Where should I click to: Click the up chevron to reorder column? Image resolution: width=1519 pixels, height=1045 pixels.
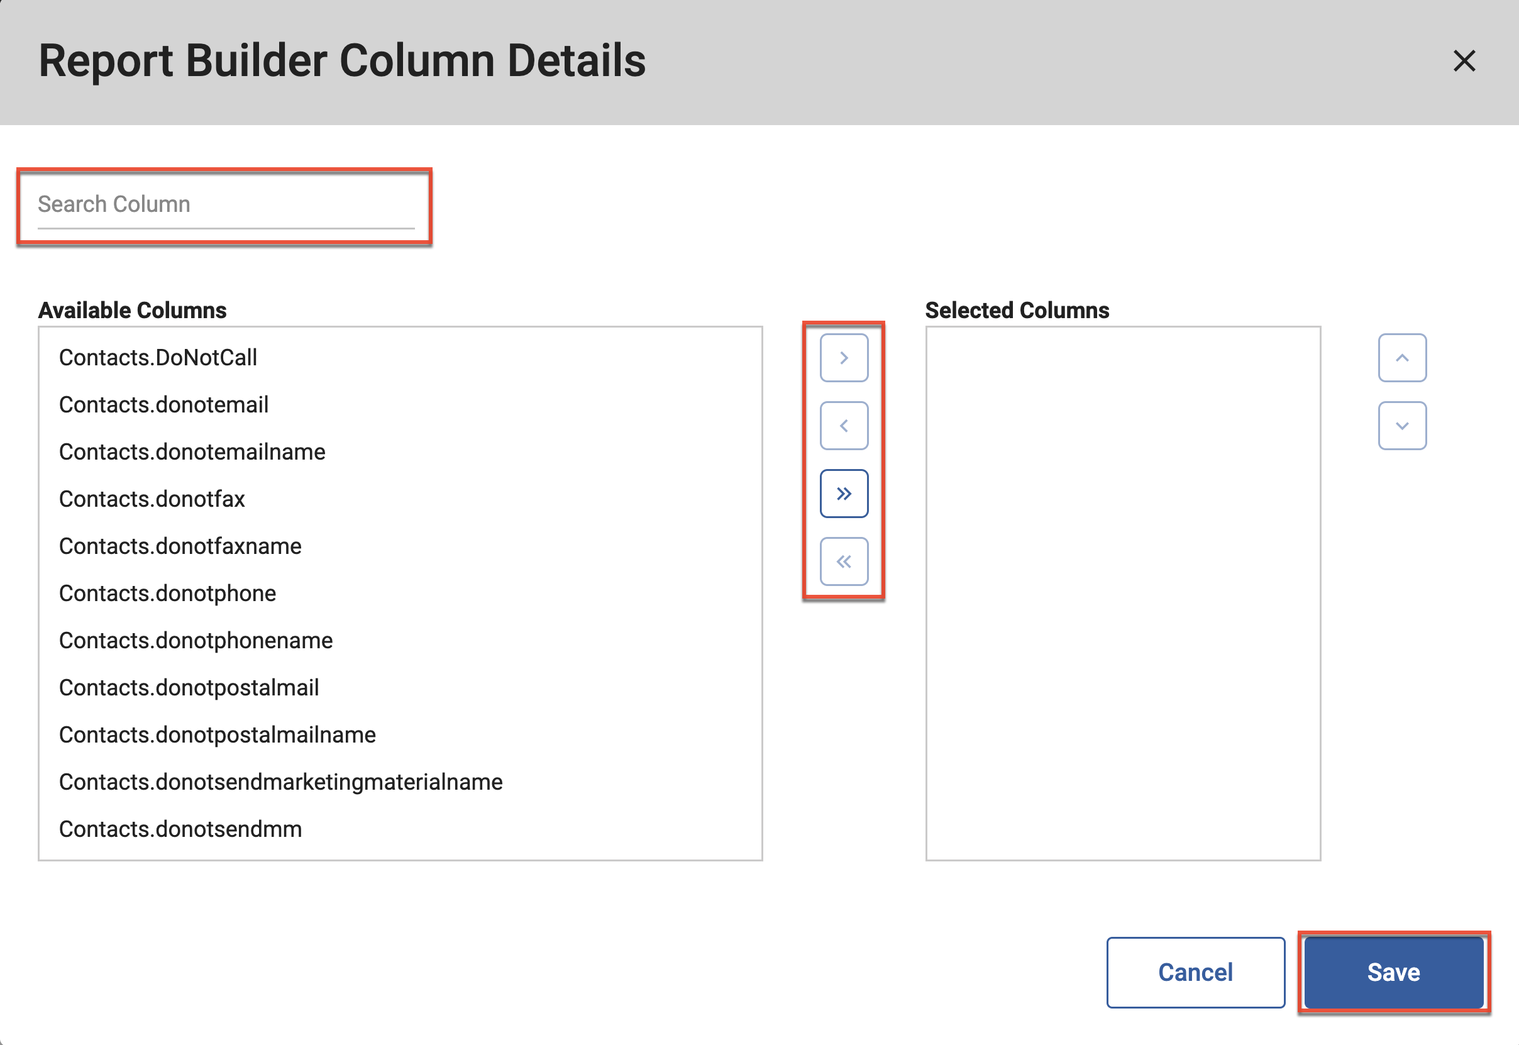point(1403,358)
